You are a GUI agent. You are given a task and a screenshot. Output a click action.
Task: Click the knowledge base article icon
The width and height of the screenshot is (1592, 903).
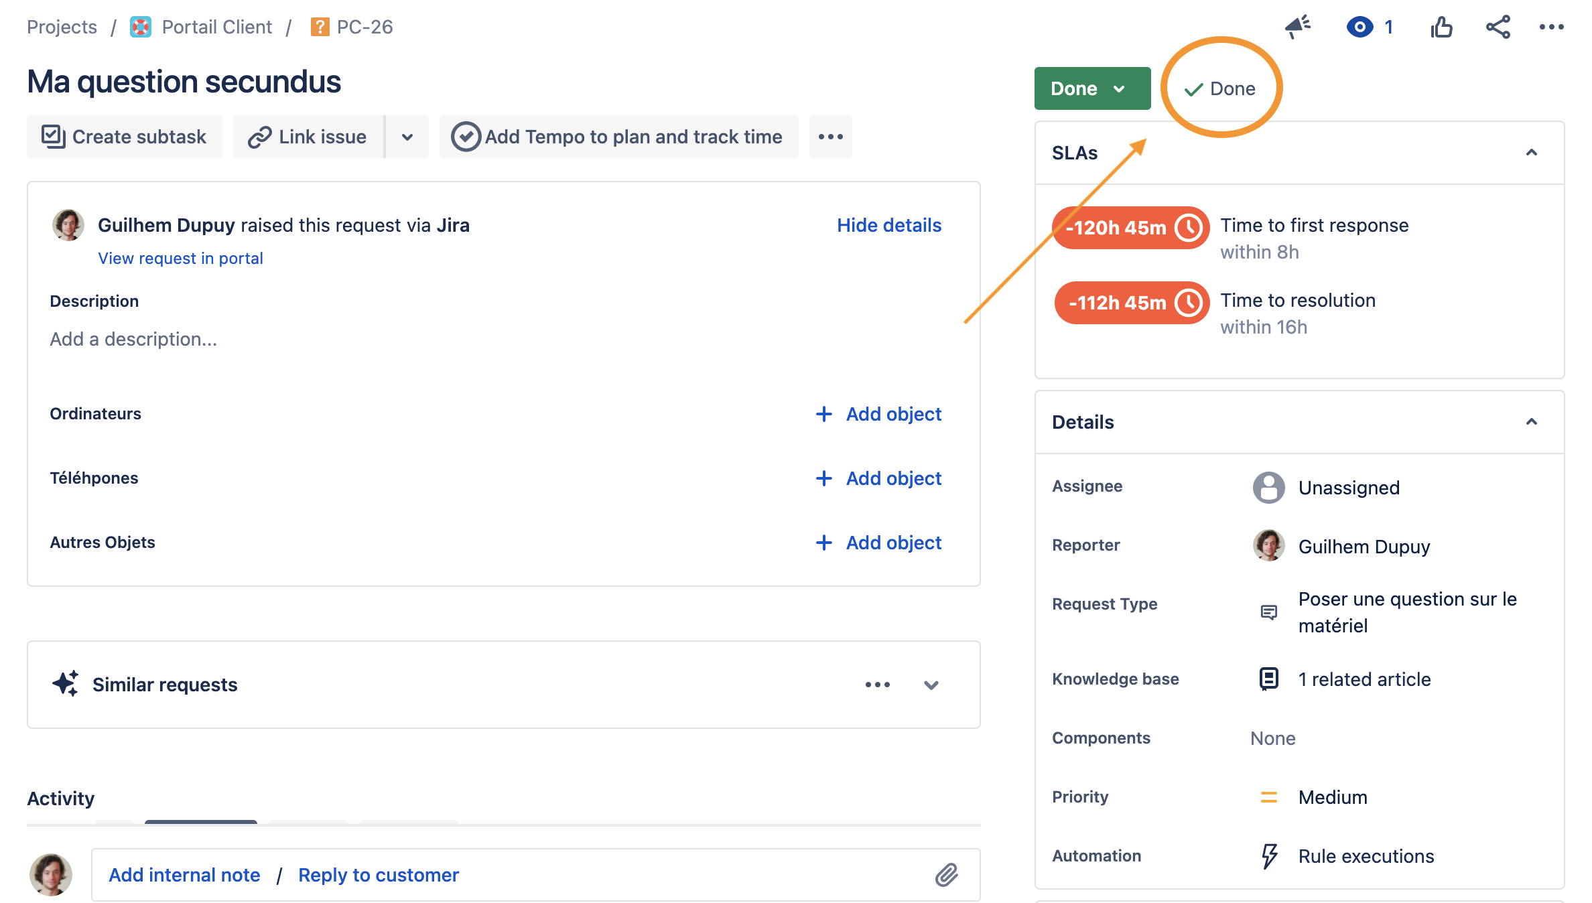[x=1268, y=679]
